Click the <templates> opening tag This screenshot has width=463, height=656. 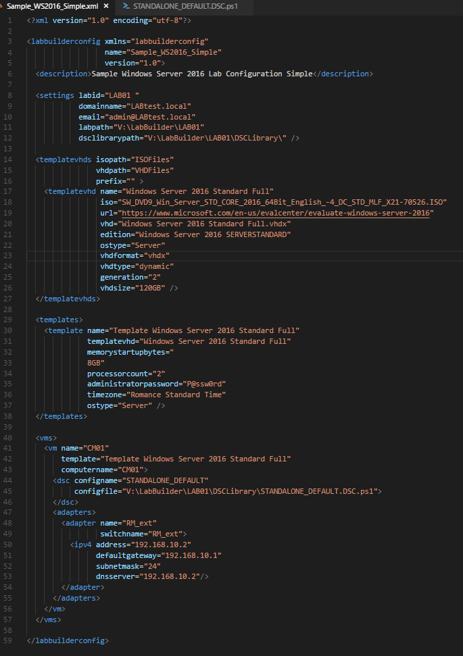(59, 320)
